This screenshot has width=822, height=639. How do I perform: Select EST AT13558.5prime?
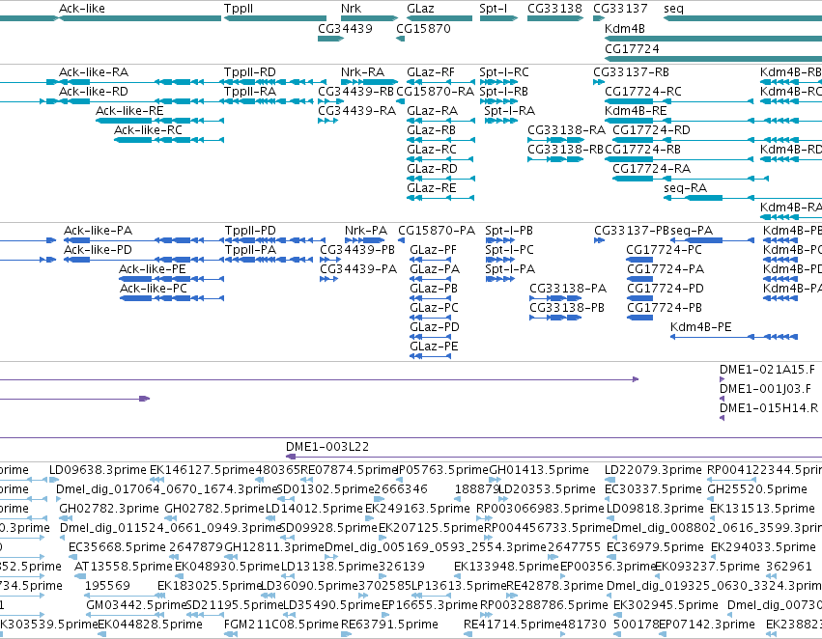(x=124, y=567)
